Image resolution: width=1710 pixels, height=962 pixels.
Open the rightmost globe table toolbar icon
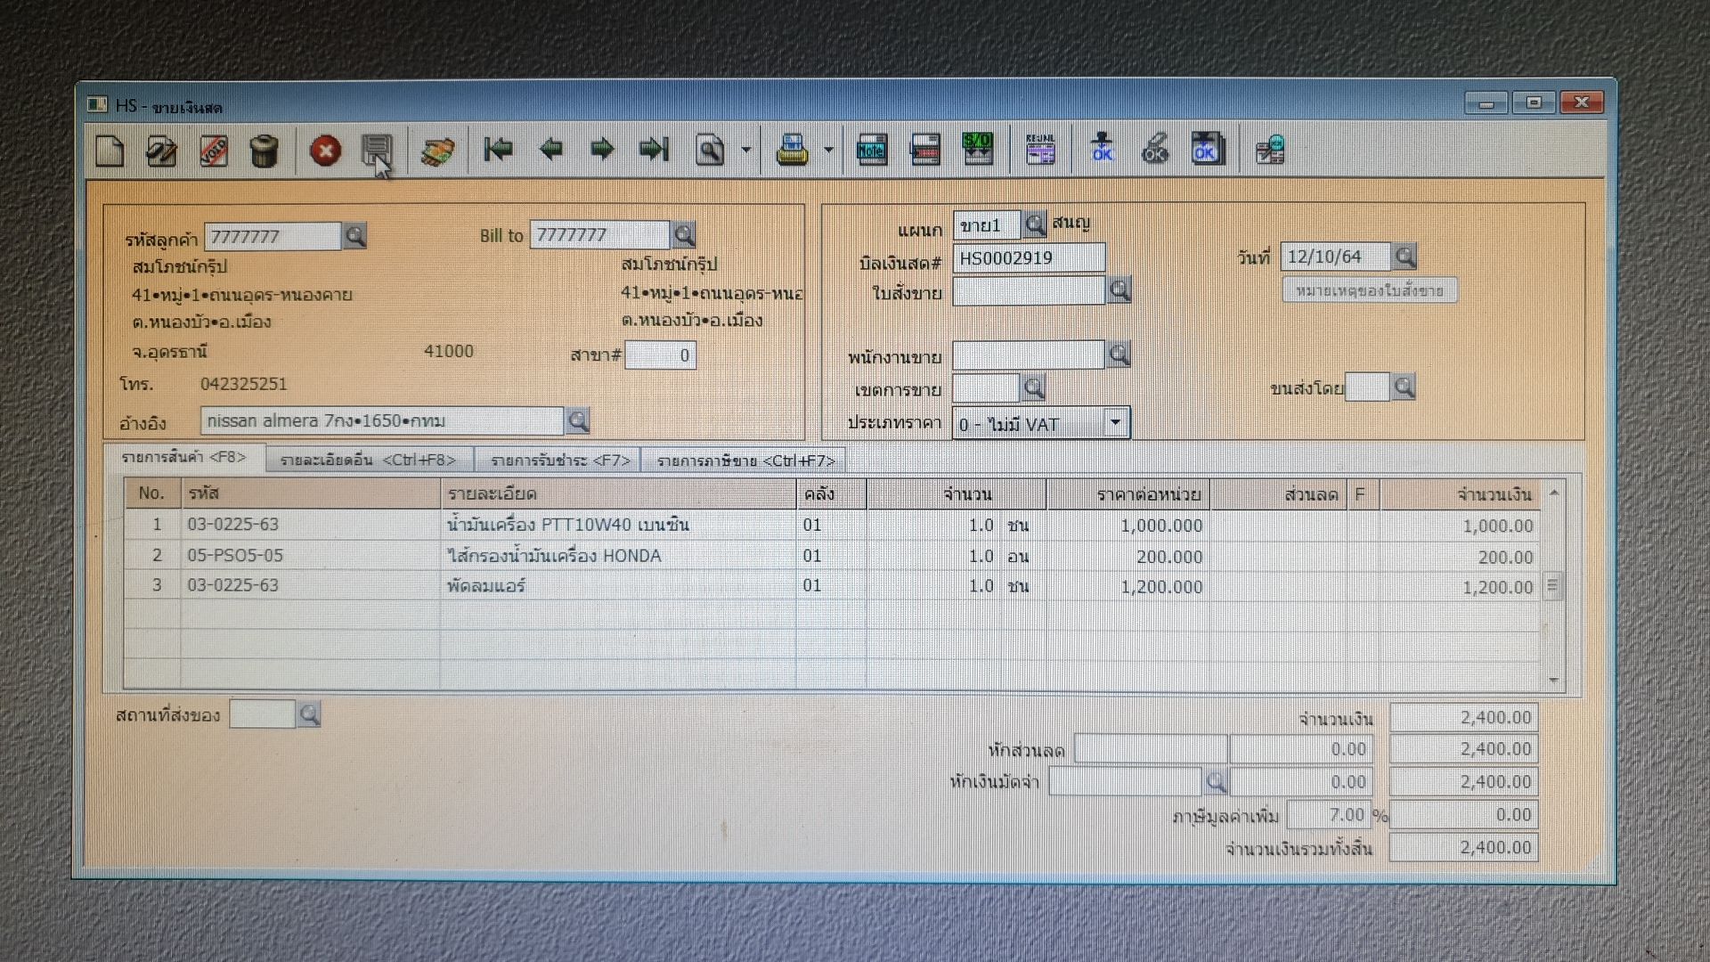[x=1270, y=150]
